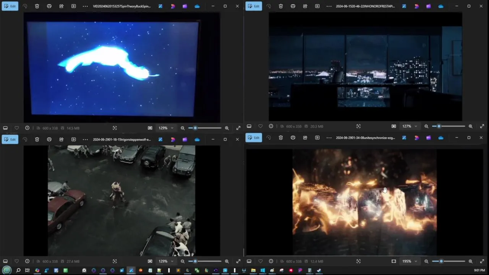Viewport: 489px width, 275px height.
Task: Open the See more menu in the trigonsteppenwolf window
Action: click(85, 139)
